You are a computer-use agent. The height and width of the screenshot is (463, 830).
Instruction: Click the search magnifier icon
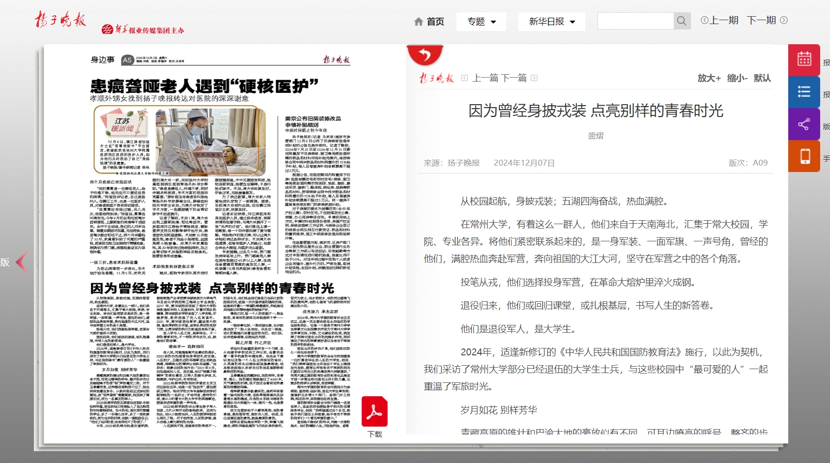click(x=682, y=21)
